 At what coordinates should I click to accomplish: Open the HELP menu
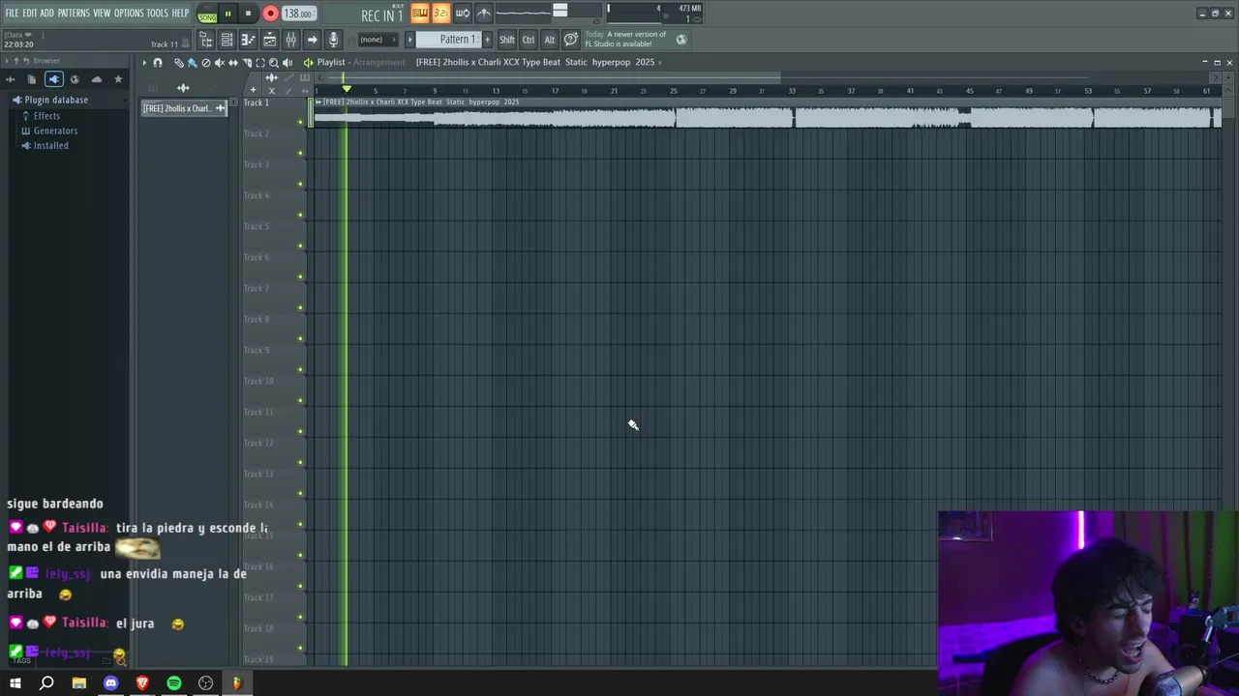click(180, 13)
